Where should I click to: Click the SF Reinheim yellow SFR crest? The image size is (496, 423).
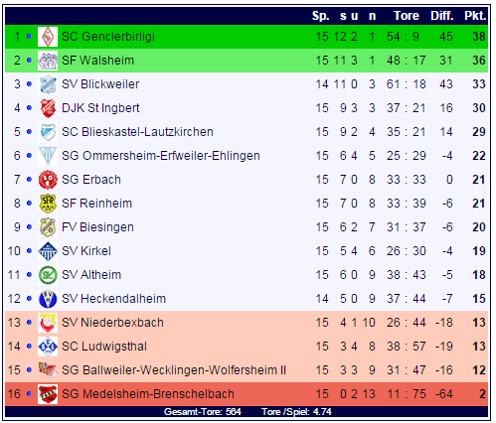click(x=48, y=204)
